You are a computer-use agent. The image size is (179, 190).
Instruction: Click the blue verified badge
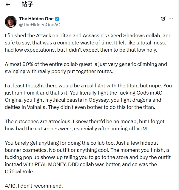[x=57, y=19]
